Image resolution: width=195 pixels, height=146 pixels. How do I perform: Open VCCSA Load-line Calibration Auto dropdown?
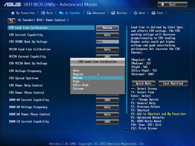tap(108, 49)
